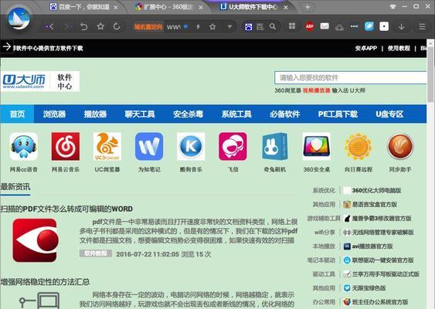Screen dimensions: 435x309
Task: Open the 奇兔刷机 app icon
Action: pos(274,147)
